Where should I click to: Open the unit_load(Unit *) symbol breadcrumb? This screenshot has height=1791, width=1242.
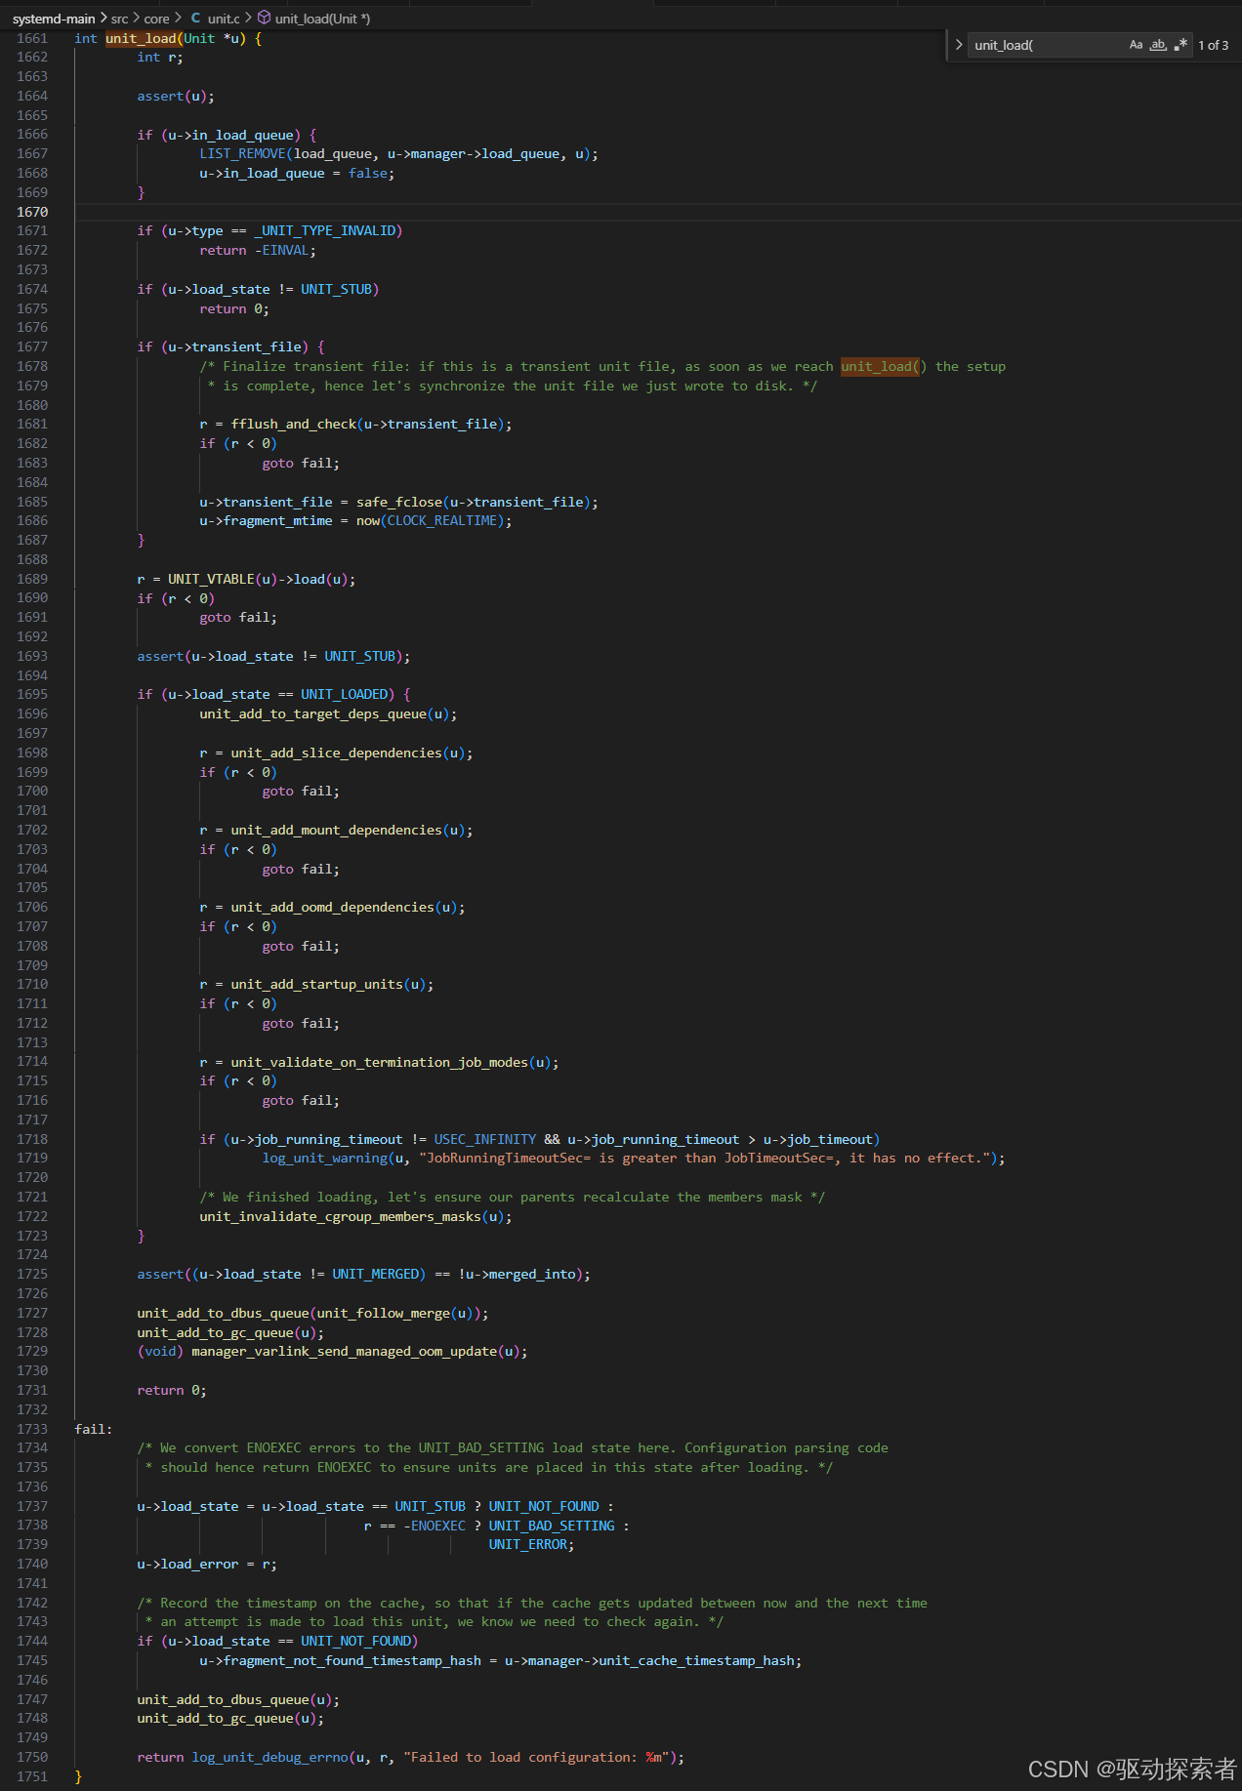[x=322, y=19]
